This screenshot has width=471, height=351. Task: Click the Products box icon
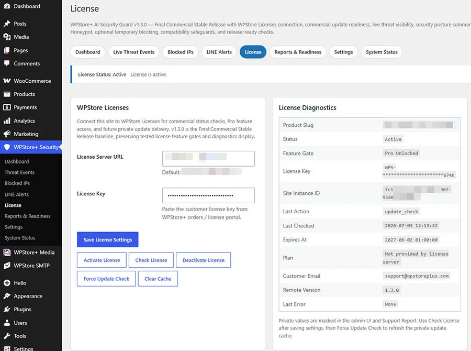pos(7,94)
